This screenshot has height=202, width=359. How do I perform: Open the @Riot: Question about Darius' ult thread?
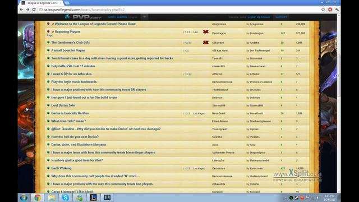106,129
